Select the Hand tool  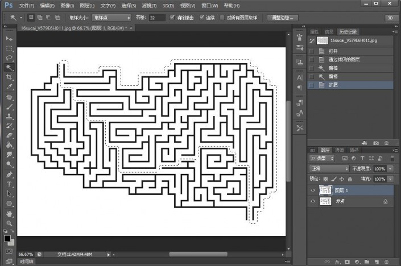[9, 214]
